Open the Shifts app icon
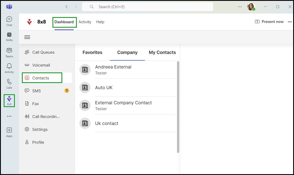The image size is (294, 175). click(9, 37)
